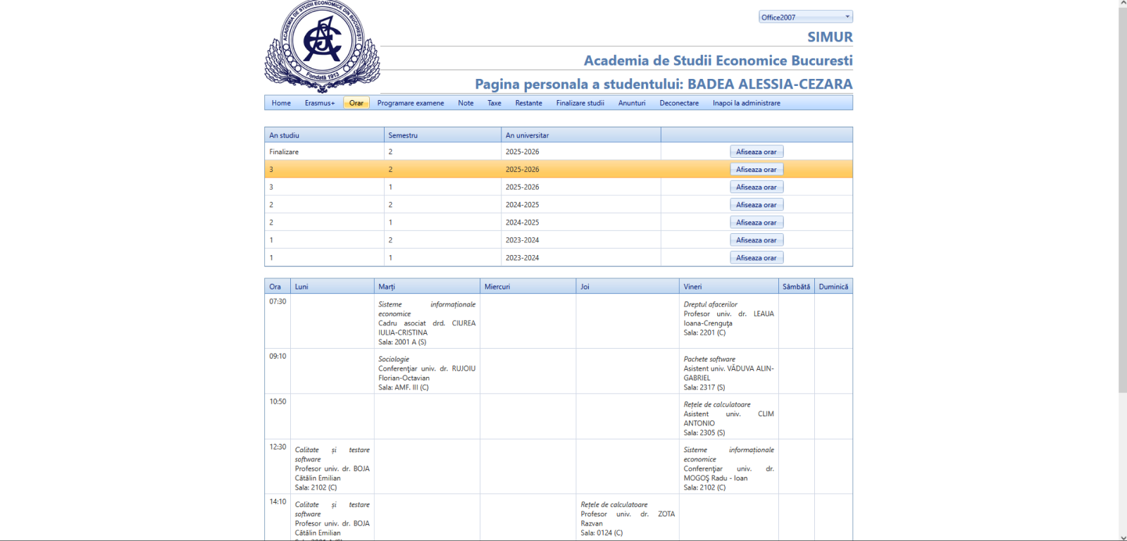The height and width of the screenshot is (541, 1127).
Task: Click the page vertical scrollbar thumb
Action: pos(1123,201)
